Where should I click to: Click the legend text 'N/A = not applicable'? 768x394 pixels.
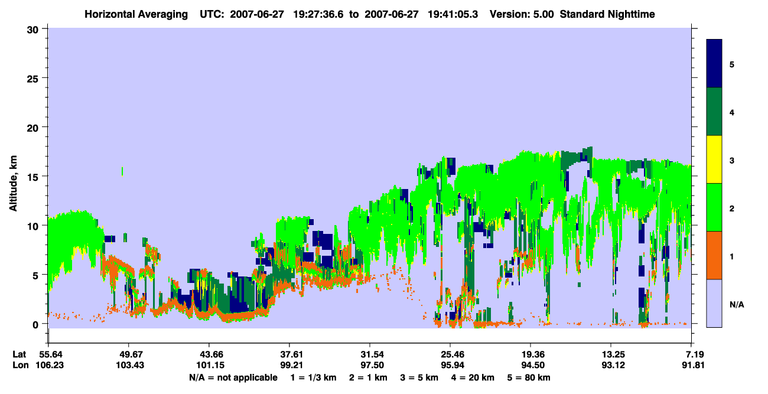click(x=233, y=377)
